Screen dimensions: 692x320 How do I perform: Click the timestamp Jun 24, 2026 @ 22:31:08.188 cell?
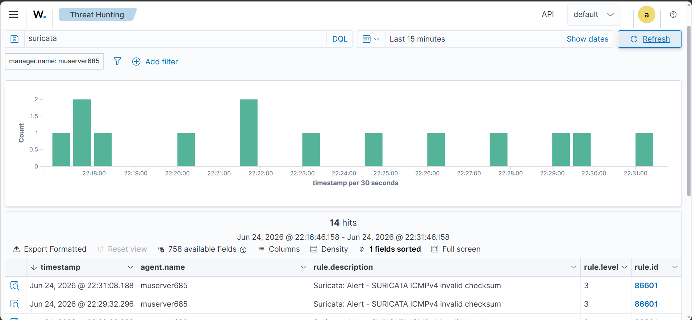(x=82, y=286)
